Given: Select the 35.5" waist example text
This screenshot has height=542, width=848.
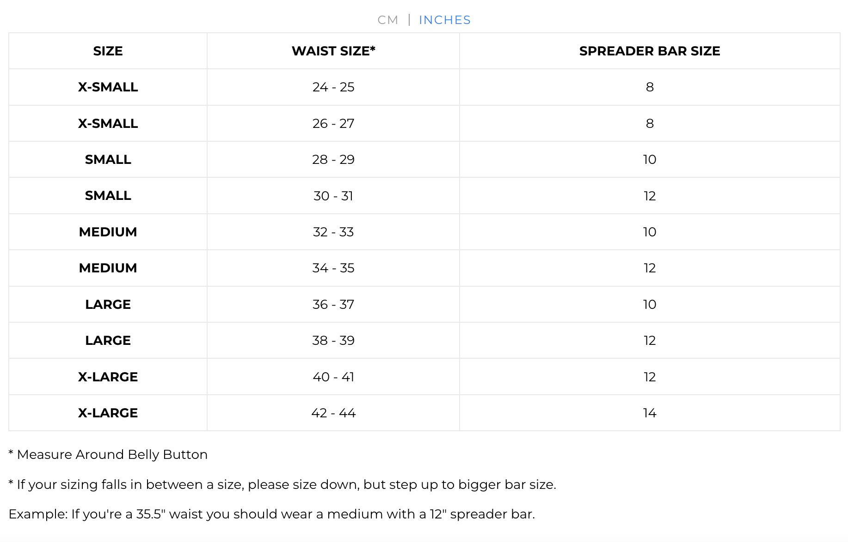Looking at the screenshot, I should click(271, 514).
